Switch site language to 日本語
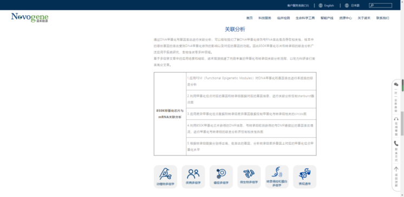This screenshot has height=197, width=404. 352,5
